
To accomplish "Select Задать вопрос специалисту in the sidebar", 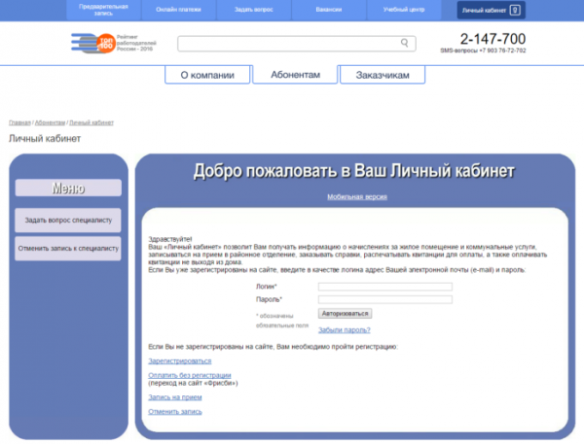I will click(x=68, y=221).
